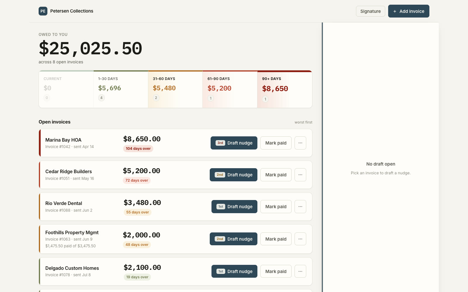Open more options for Rio Verde Dental
The width and height of the screenshot is (468, 292).
300,207
